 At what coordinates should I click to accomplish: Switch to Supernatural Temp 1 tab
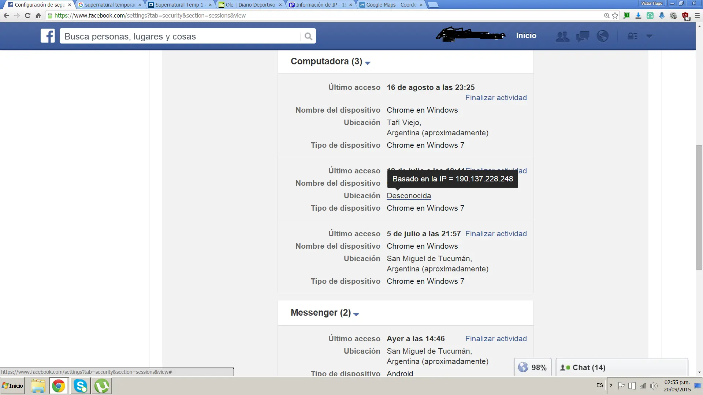coord(180,5)
